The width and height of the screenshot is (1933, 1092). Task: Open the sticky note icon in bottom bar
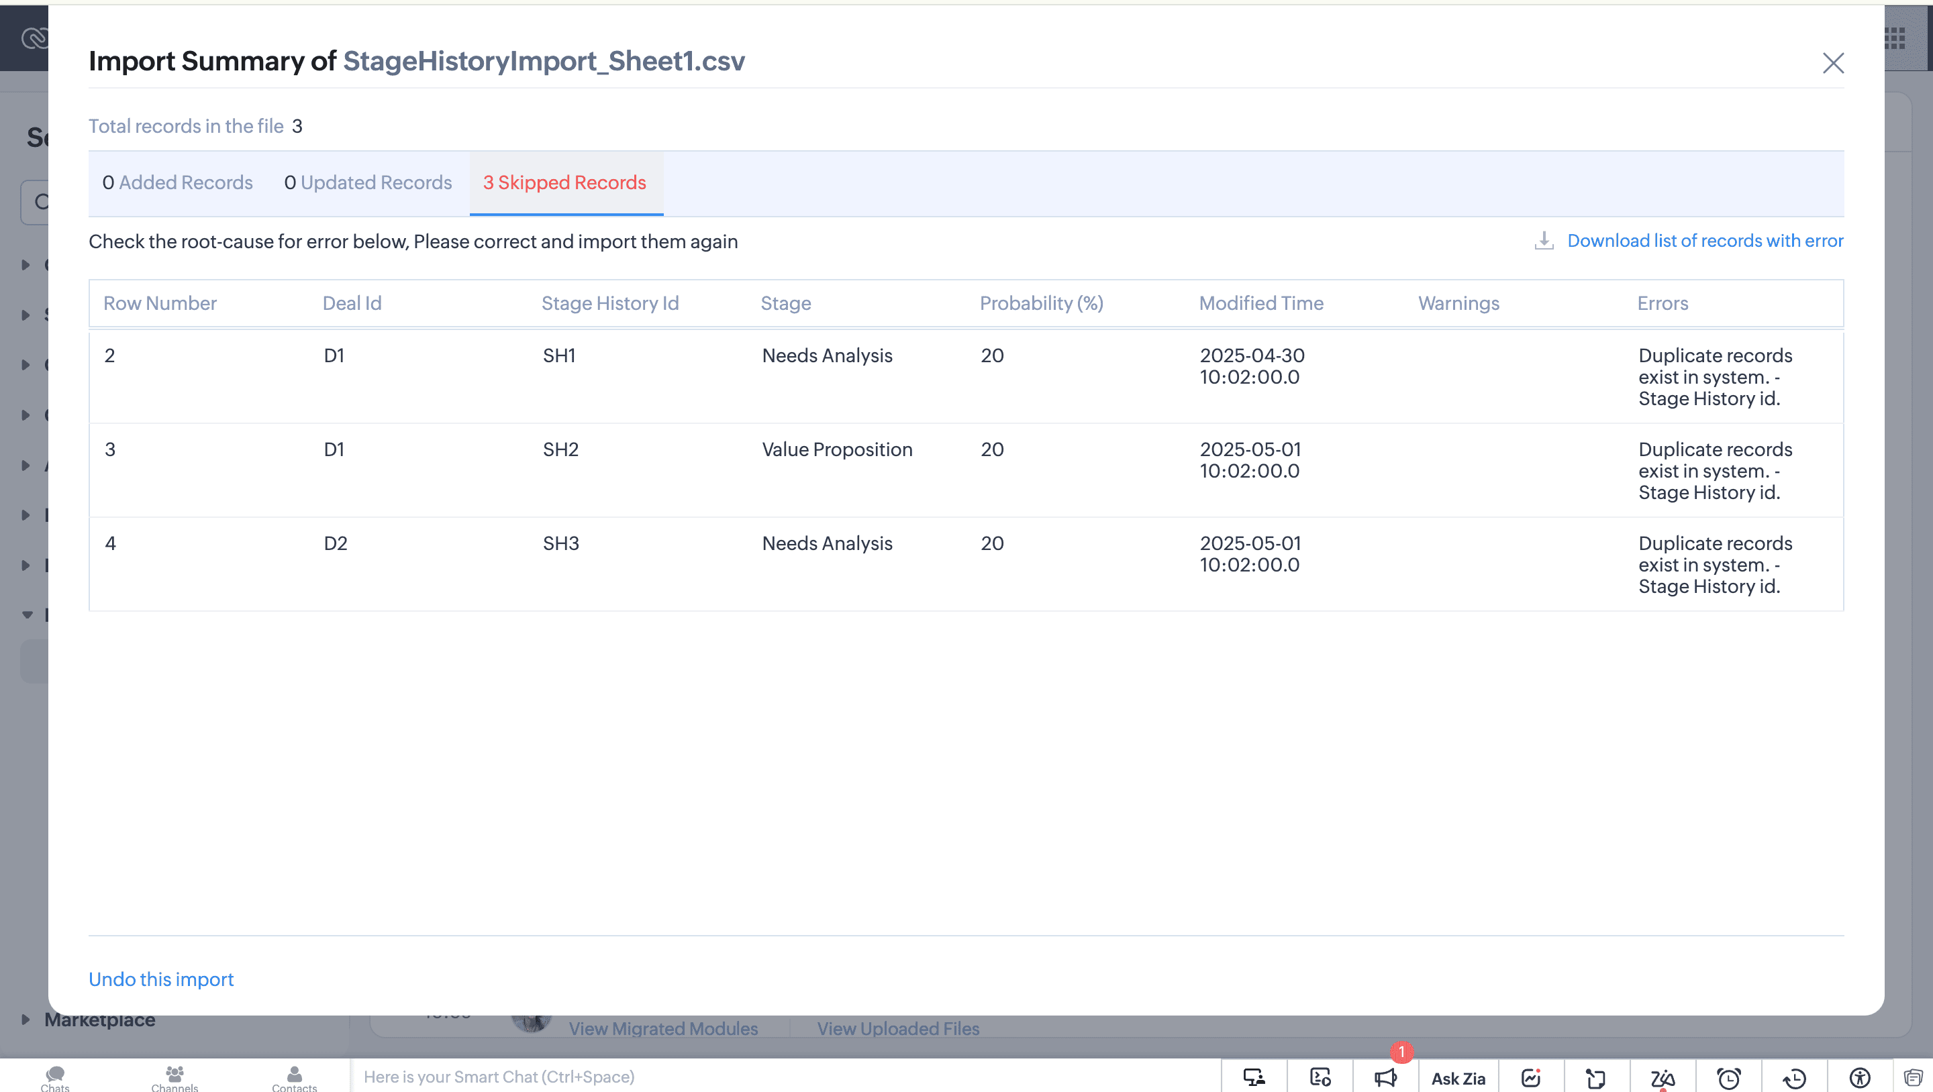pos(1596,1078)
